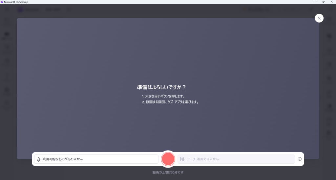The image size is (336, 180).
Task: Click the microphone icon in the audio selector
Action: [x=39, y=159]
